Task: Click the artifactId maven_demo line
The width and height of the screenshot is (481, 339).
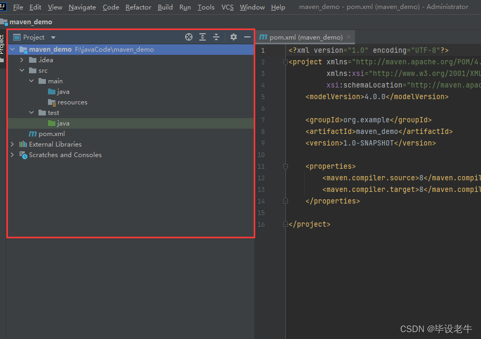Action: (x=379, y=131)
